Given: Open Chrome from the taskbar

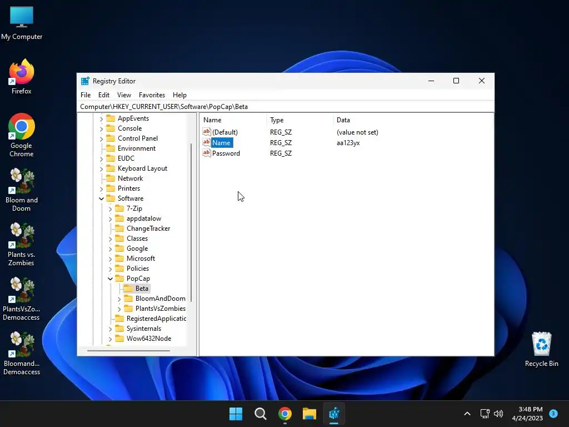Looking at the screenshot, I should tap(285, 414).
